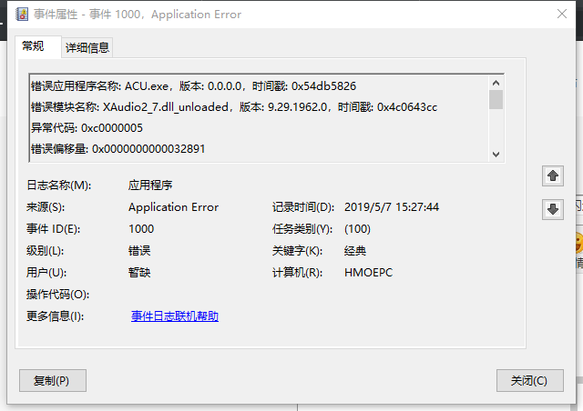
Task: Click the event ID value 1000
Action: click(x=141, y=229)
